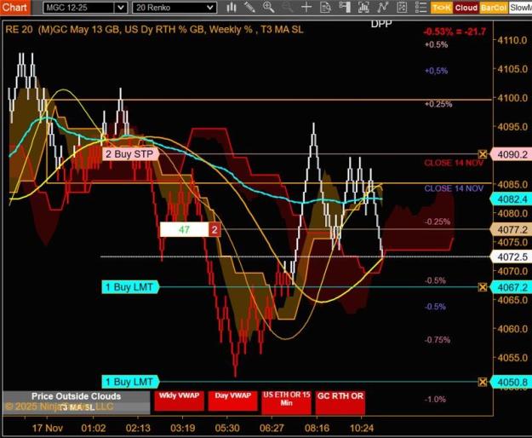Select the Buy LMT order at 4067.2
Screen dimensions: 532x438
coord(130,287)
